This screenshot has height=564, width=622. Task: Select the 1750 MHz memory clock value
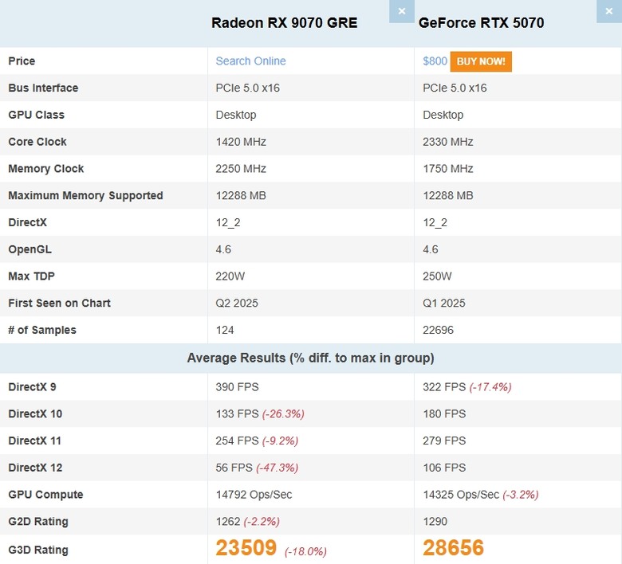448,169
